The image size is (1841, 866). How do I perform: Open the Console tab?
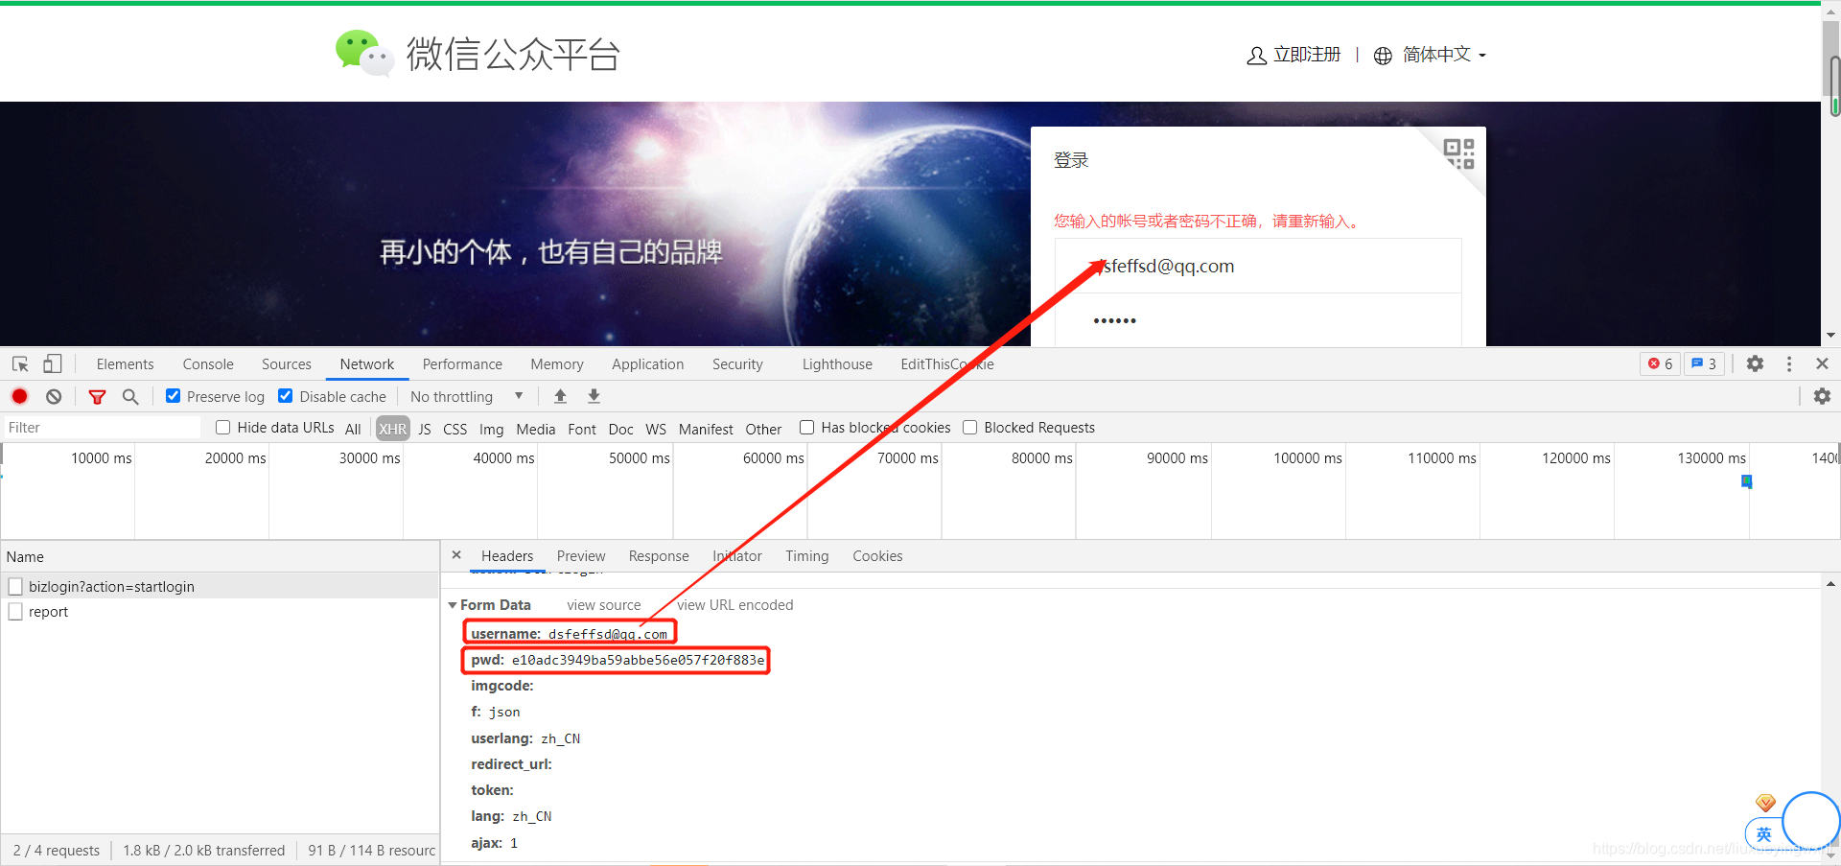pyautogui.click(x=208, y=364)
